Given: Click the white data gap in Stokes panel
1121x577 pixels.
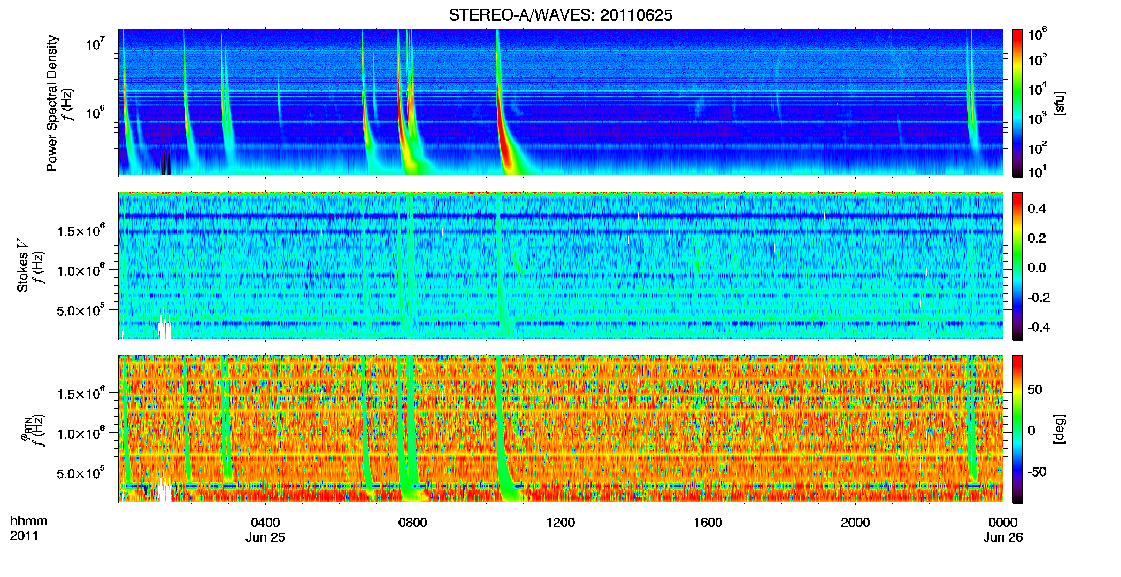Looking at the screenshot, I should click(x=164, y=329).
